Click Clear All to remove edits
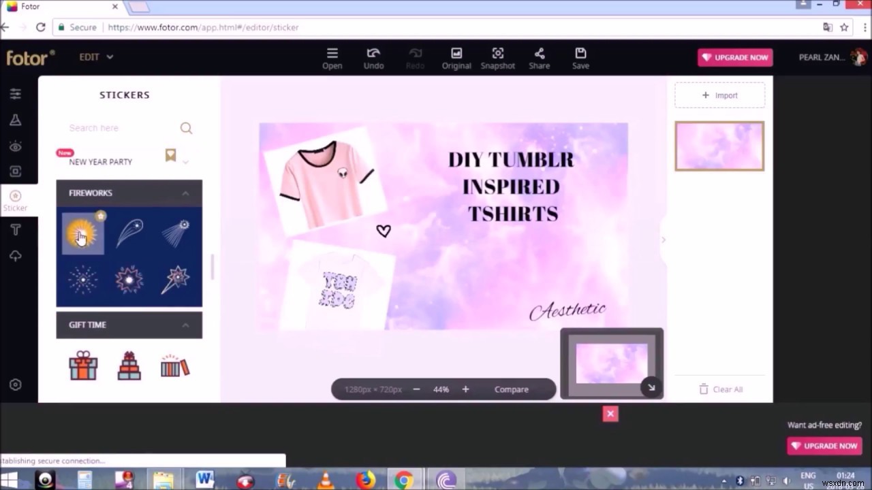The width and height of the screenshot is (872, 490). [x=720, y=389]
